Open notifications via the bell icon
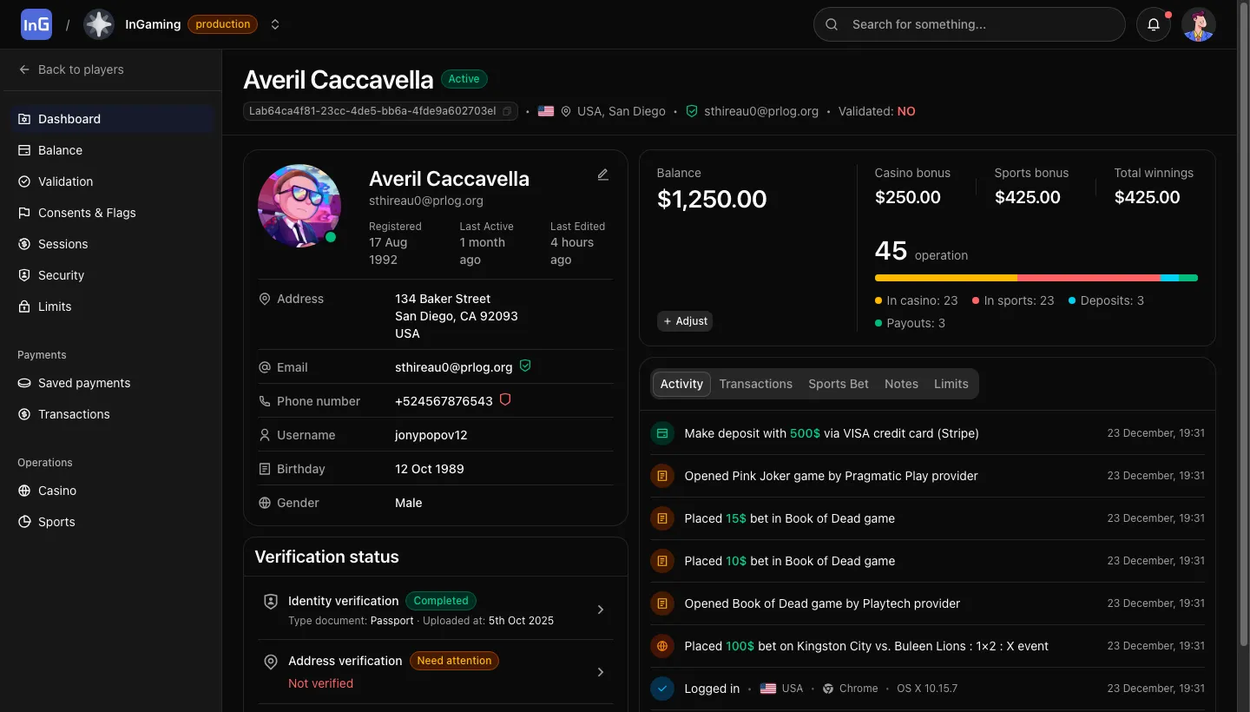Screen dimensions: 1250x712 pos(1154,24)
